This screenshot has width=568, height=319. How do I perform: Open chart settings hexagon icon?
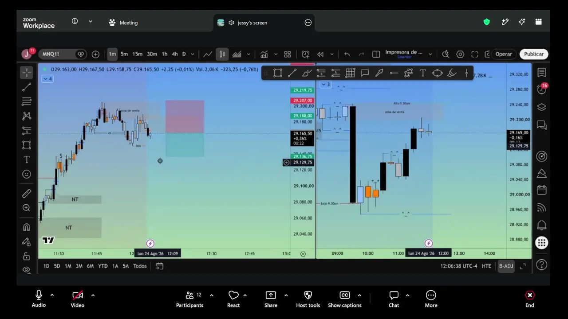coord(460,54)
